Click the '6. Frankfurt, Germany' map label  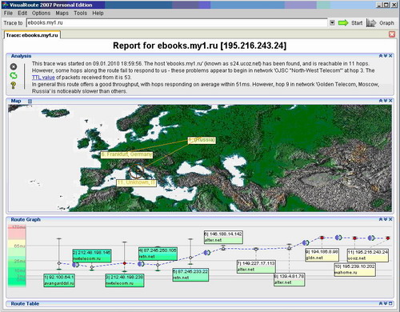(126, 154)
